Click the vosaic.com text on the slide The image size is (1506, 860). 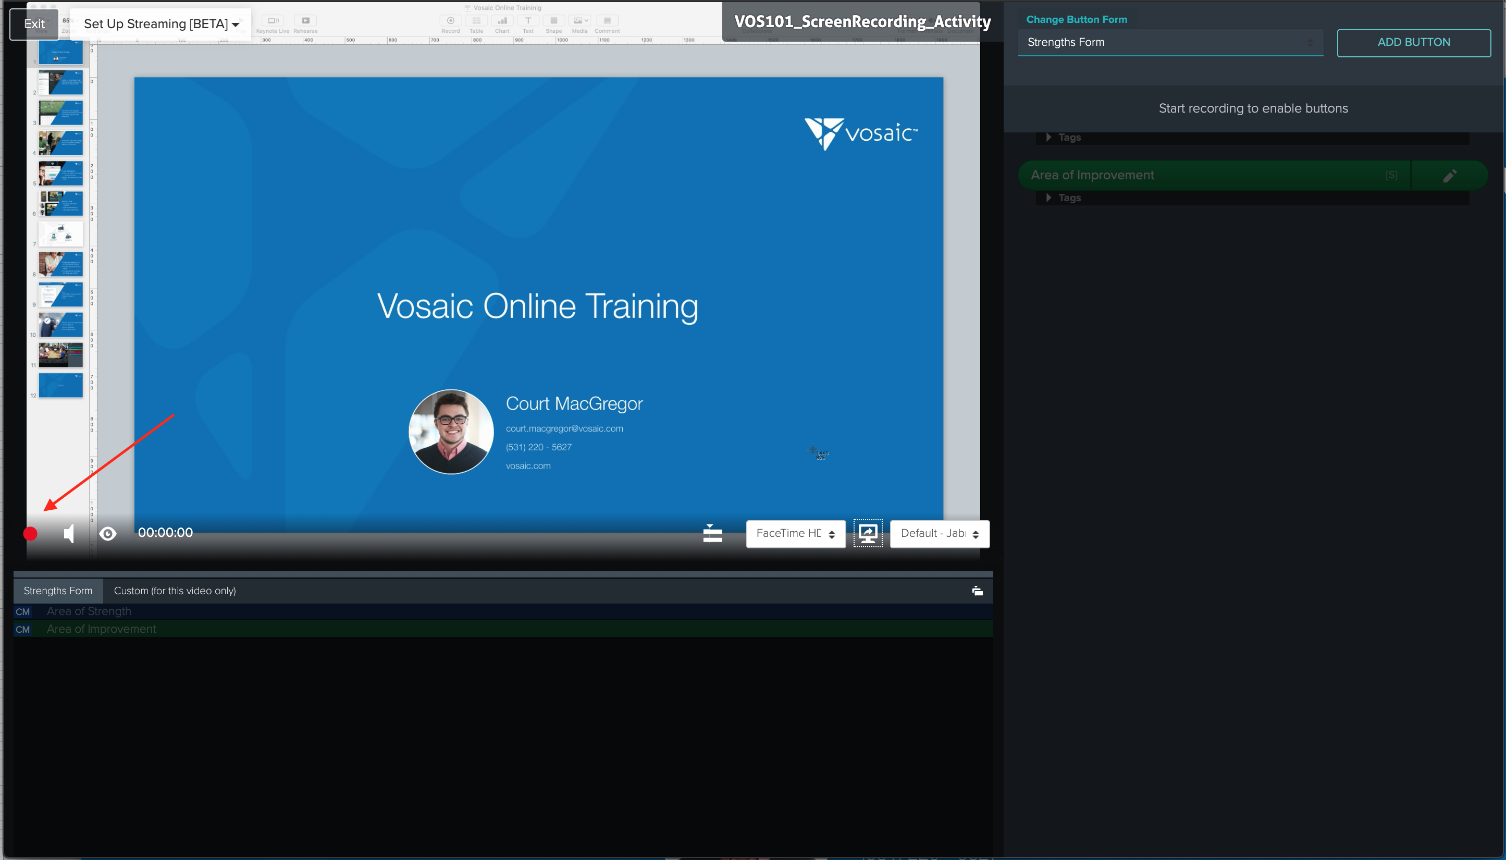coord(528,466)
